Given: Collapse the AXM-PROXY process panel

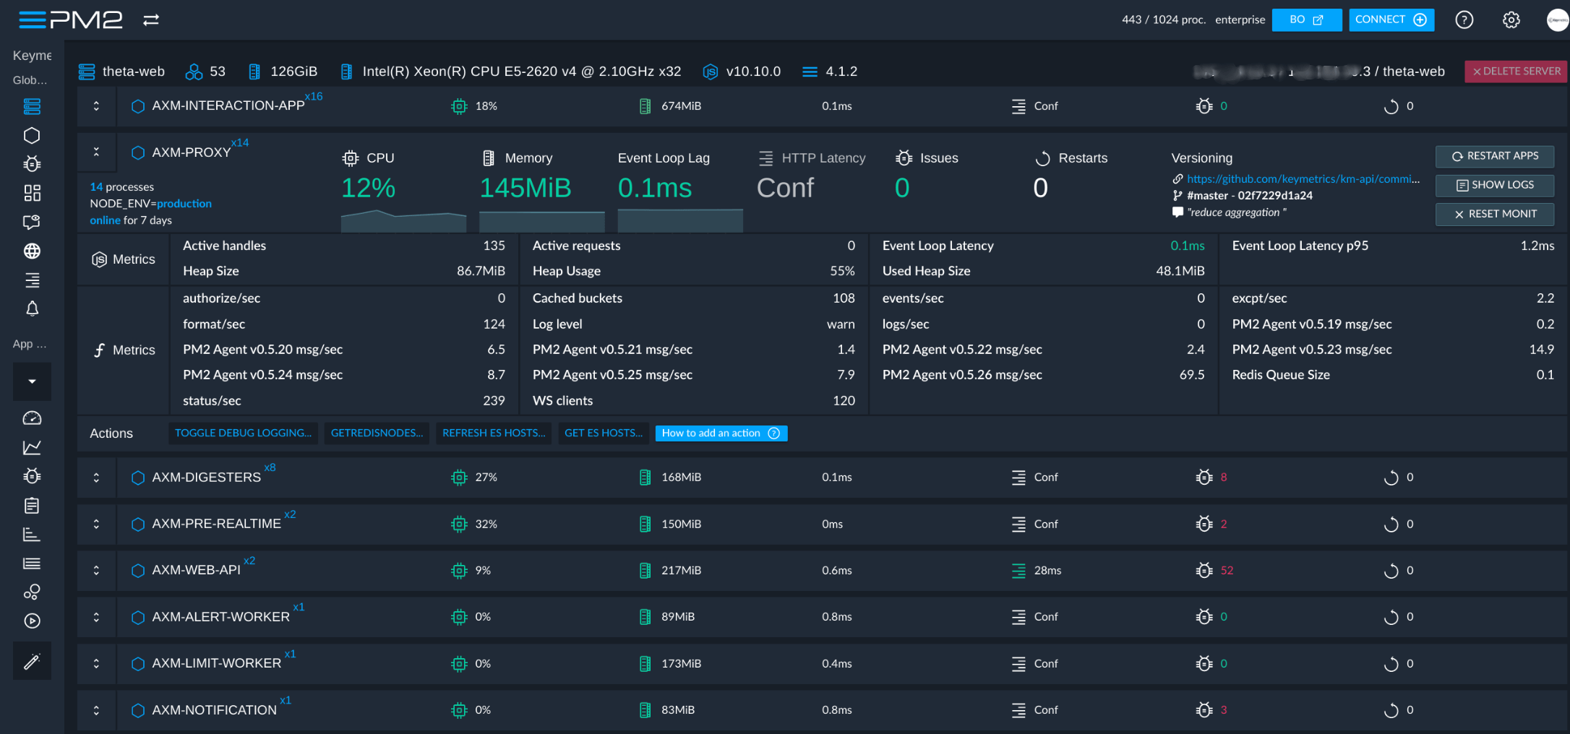Looking at the screenshot, I should [95, 152].
